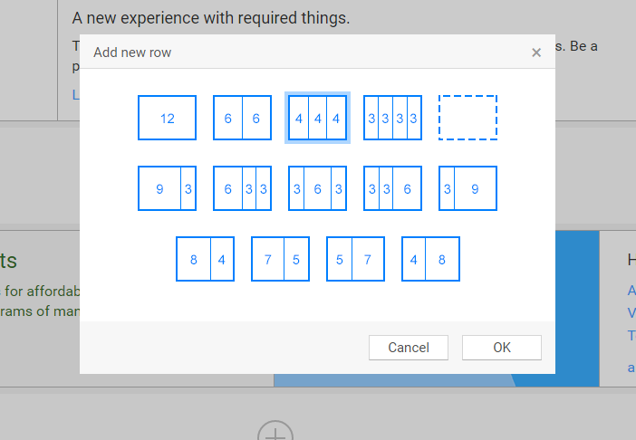Choose the 6-6 two-column layout
Viewport: 636px width, 440px height.
coord(242,118)
